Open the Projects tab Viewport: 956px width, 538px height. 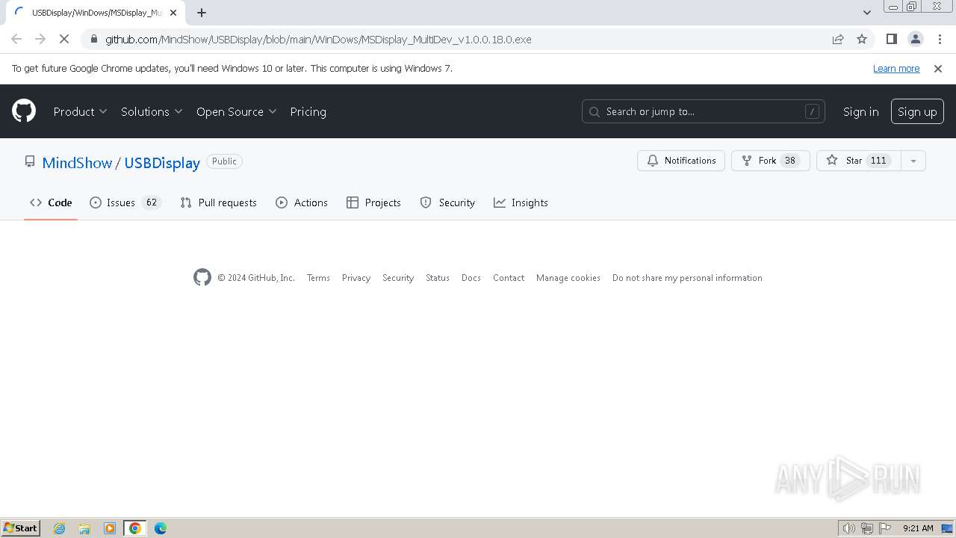coord(373,202)
